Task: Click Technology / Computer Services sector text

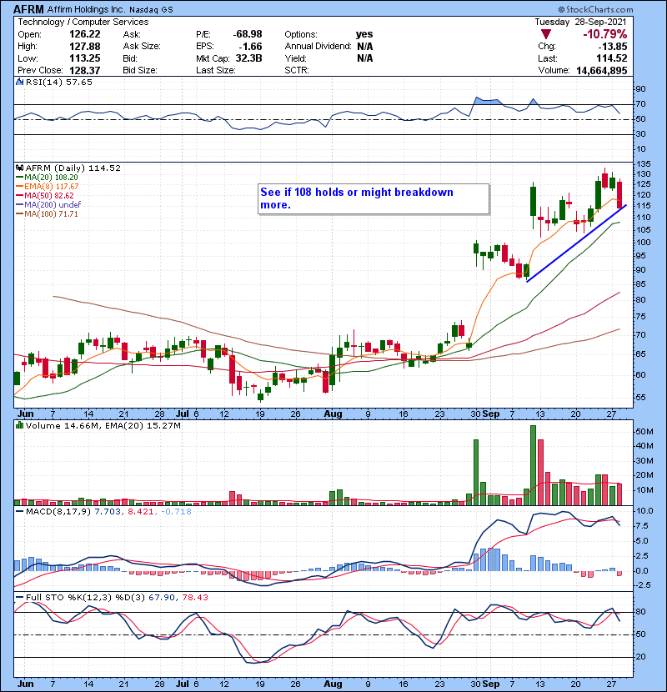Action: [83, 22]
